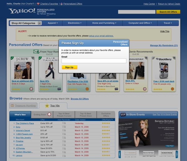Sort by OfferRank column header

point(107,120)
